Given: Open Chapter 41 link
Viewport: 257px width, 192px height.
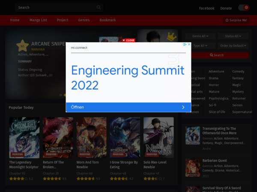Looking at the screenshot, I should [x=151, y=173].
